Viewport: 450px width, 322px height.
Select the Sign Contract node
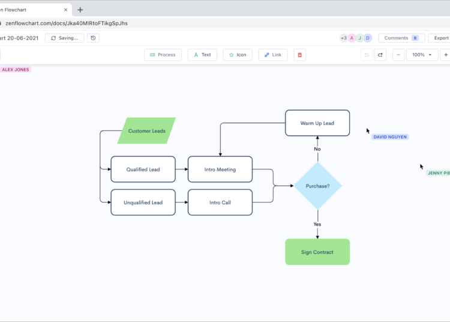click(x=317, y=252)
